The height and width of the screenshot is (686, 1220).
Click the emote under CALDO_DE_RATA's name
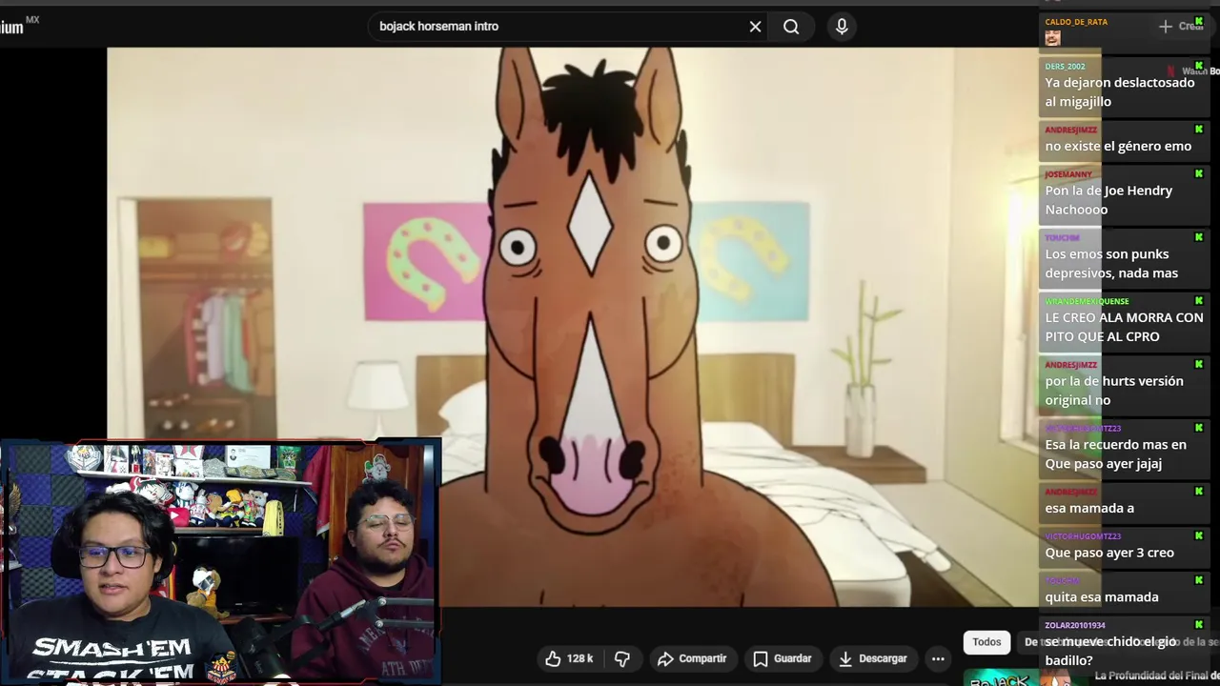1052,38
